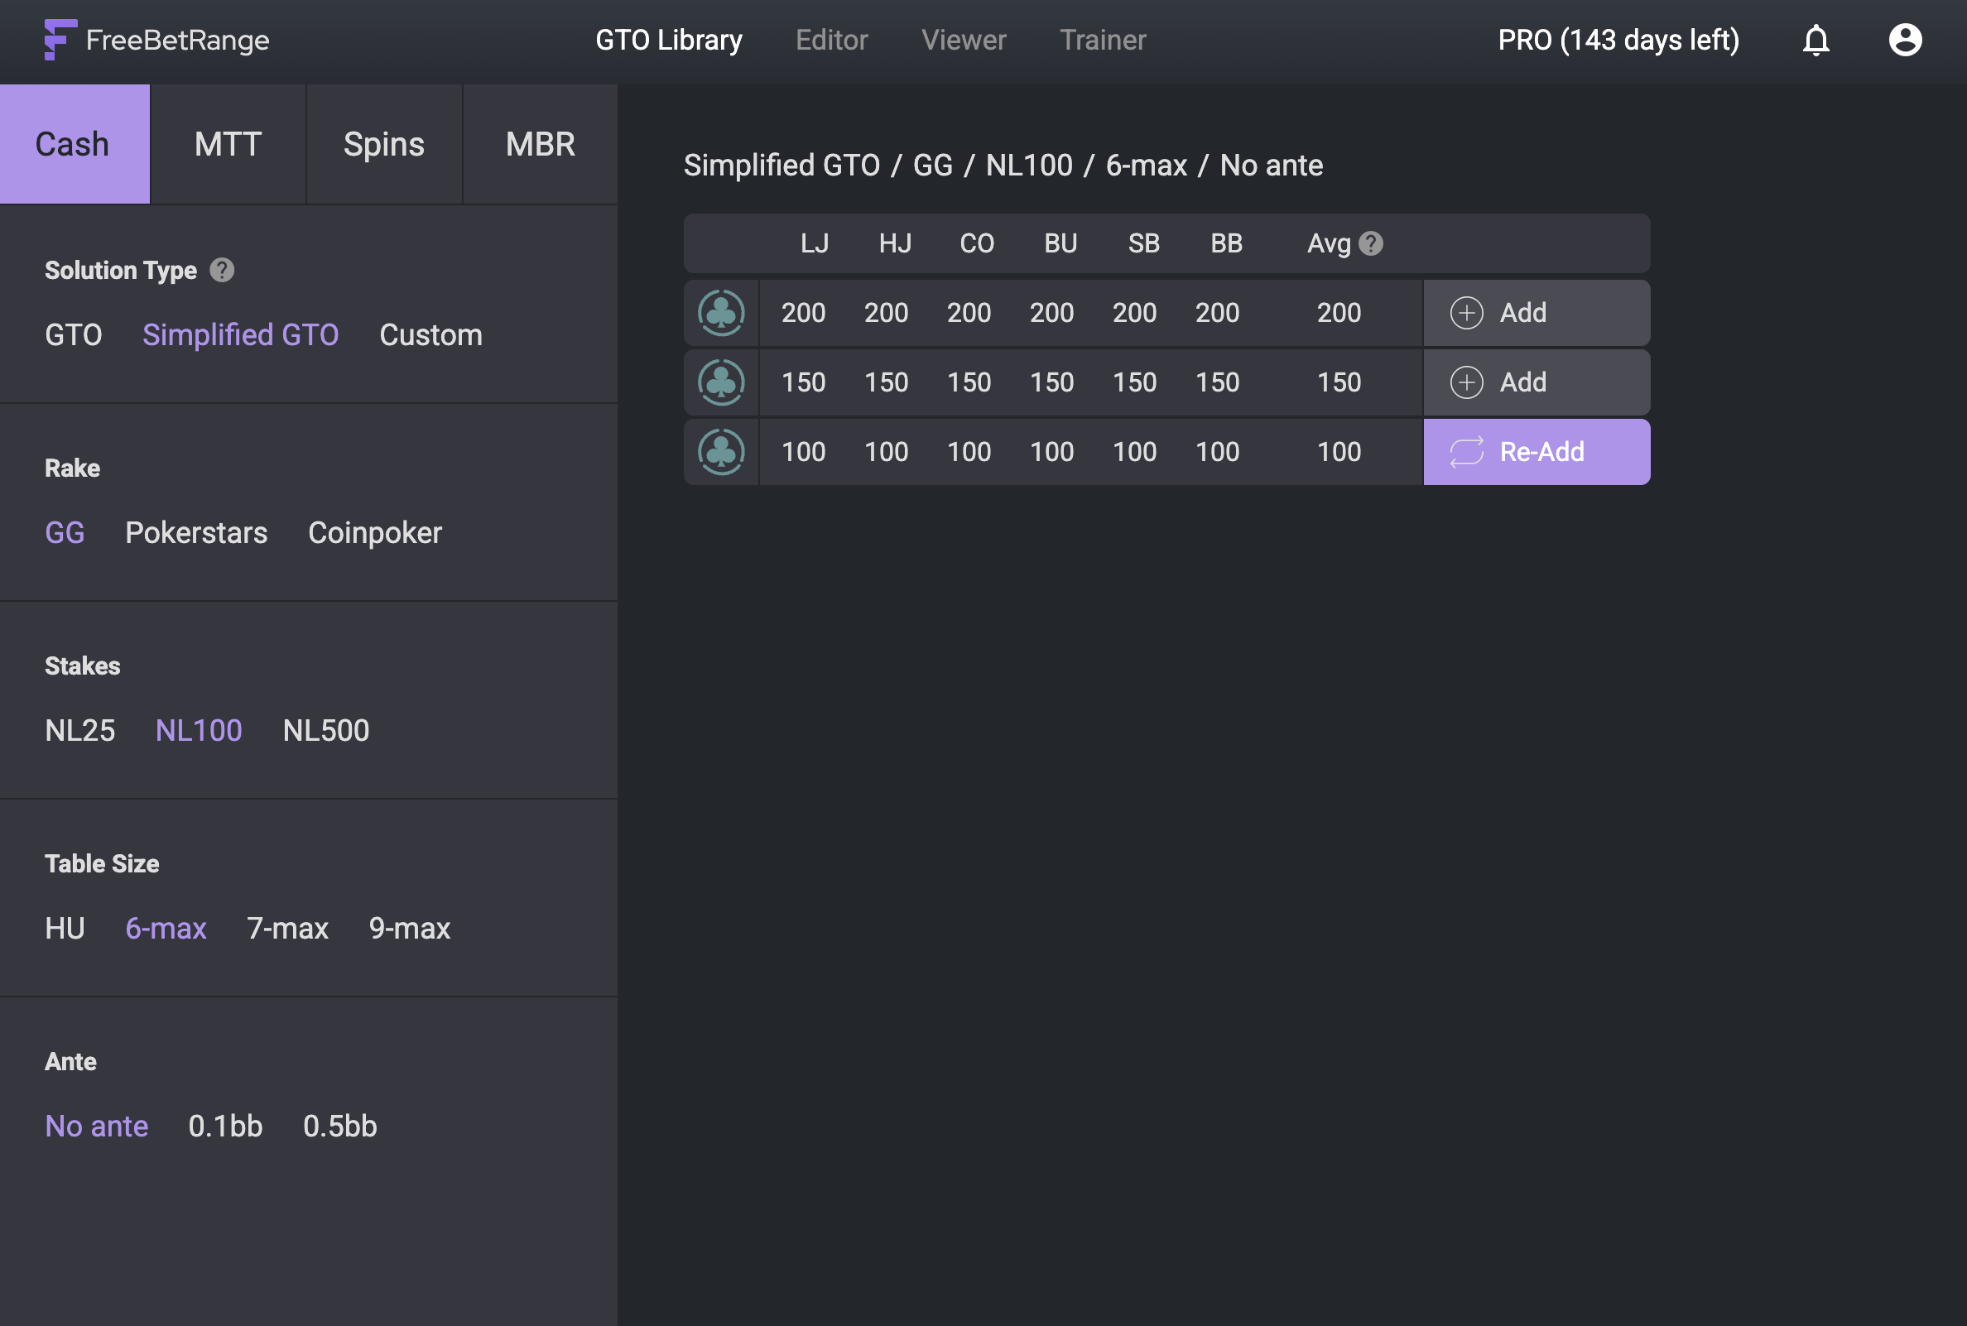Image resolution: width=1967 pixels, height=1326 pixels.
Task: Select the Coinpoker rake option
Action: [375, 533]
